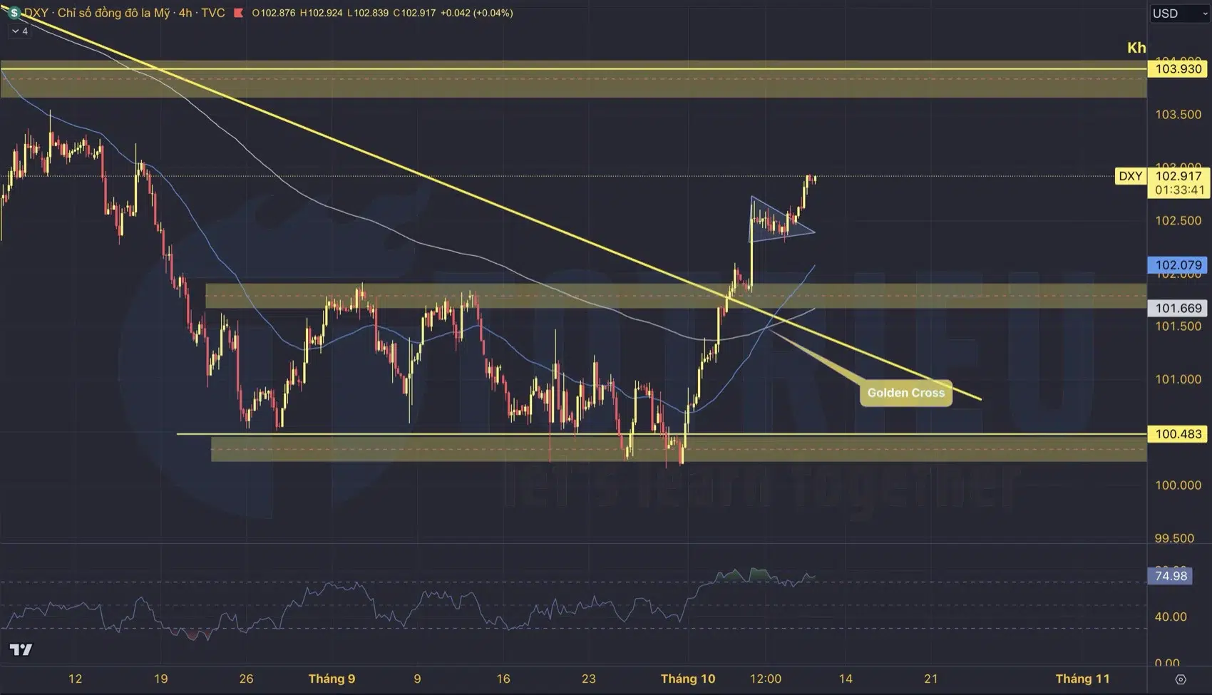Click the open price O102.876 value
Image resolution: width=1212 pixels, height=695 pixels.
(274, 13)
